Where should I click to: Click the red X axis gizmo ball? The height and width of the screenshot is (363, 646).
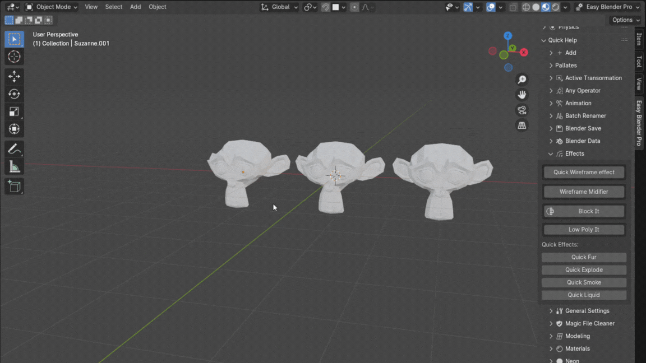(x=524, y=52)
